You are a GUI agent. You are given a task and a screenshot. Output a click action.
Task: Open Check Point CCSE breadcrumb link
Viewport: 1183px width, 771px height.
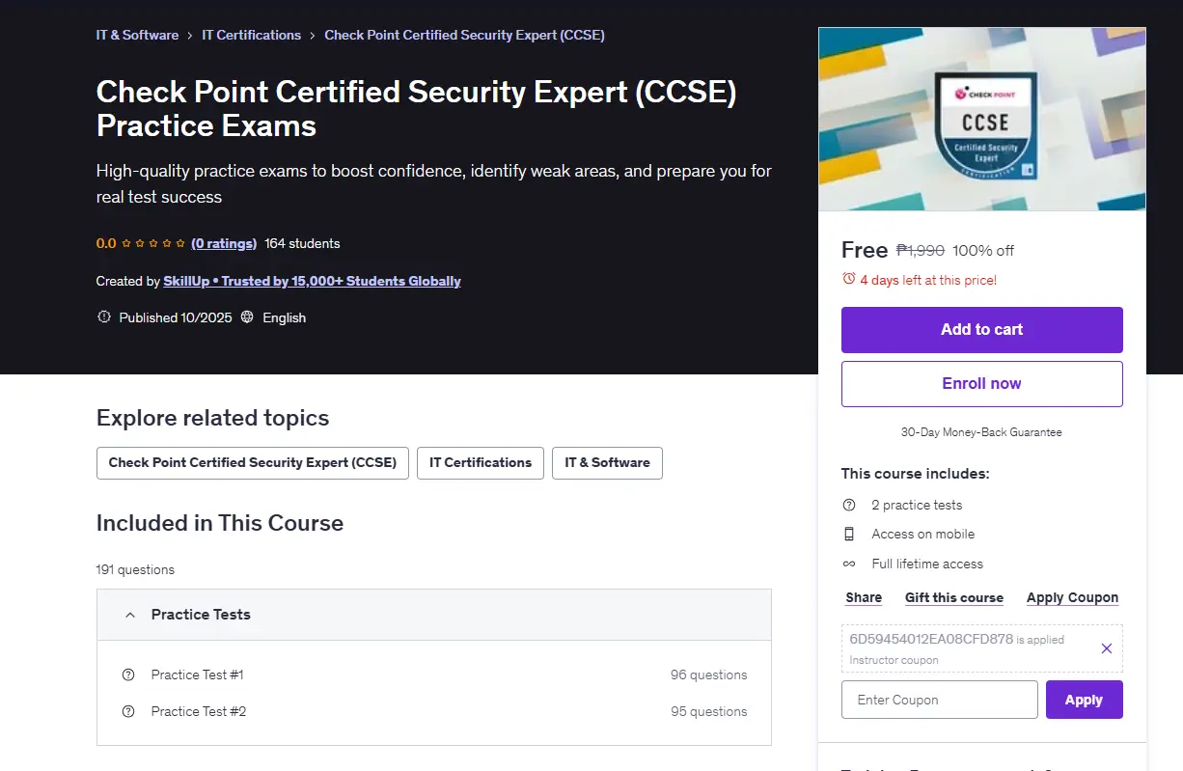pyautogui.click(x=464, y=35)
